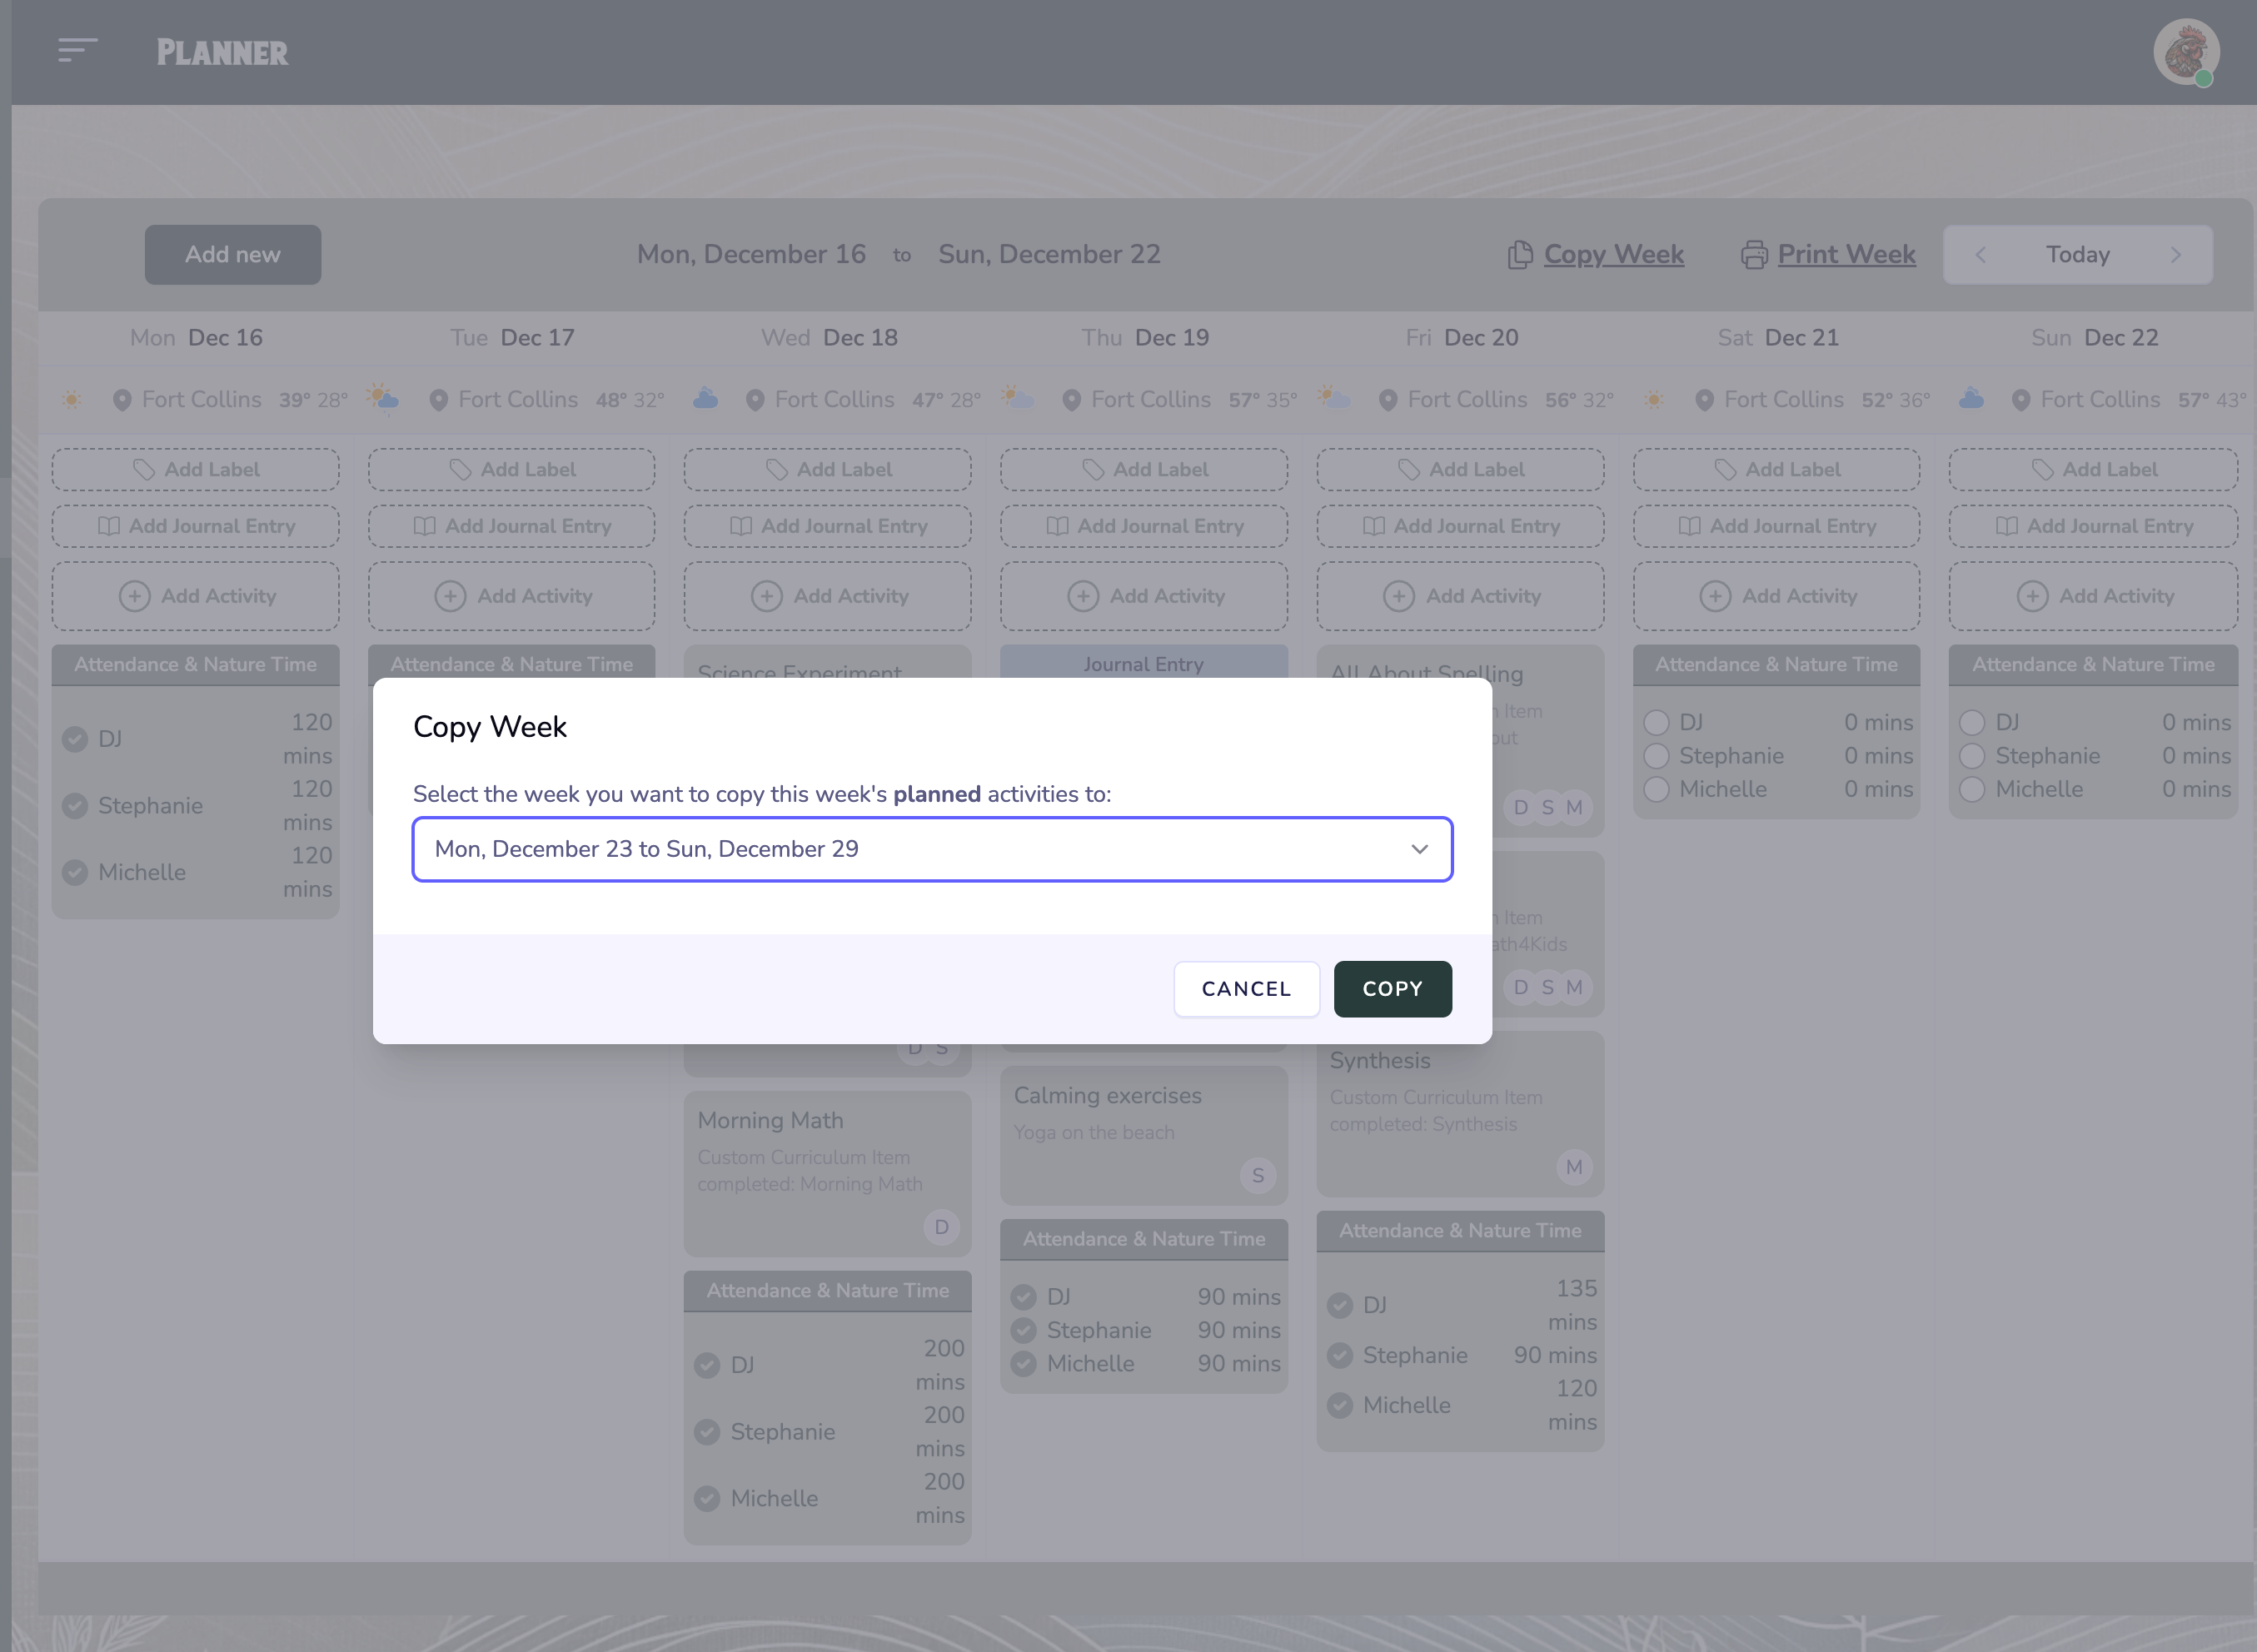Screen dimensions: 2257x1652
Task: Click the partly cloudy icon for Friday
Action: coord(1333,397)
